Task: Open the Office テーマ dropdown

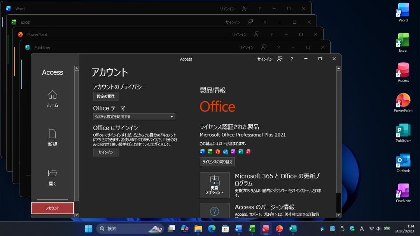Action: (134, 117)
